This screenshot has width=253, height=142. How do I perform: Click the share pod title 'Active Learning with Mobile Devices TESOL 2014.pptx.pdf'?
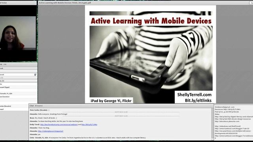[x=65, y=3]
